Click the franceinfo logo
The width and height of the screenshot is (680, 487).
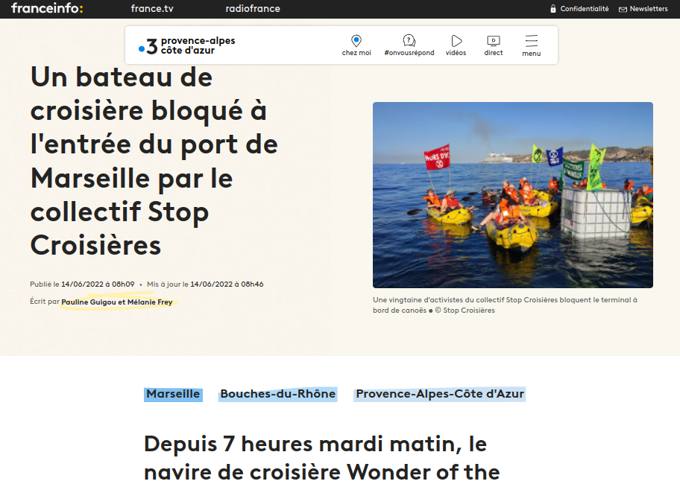coord(47,9)
